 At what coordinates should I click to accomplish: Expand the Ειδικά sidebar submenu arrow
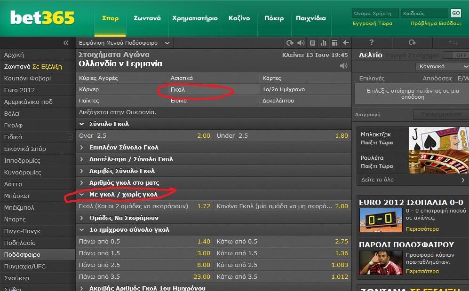[70, 137]
